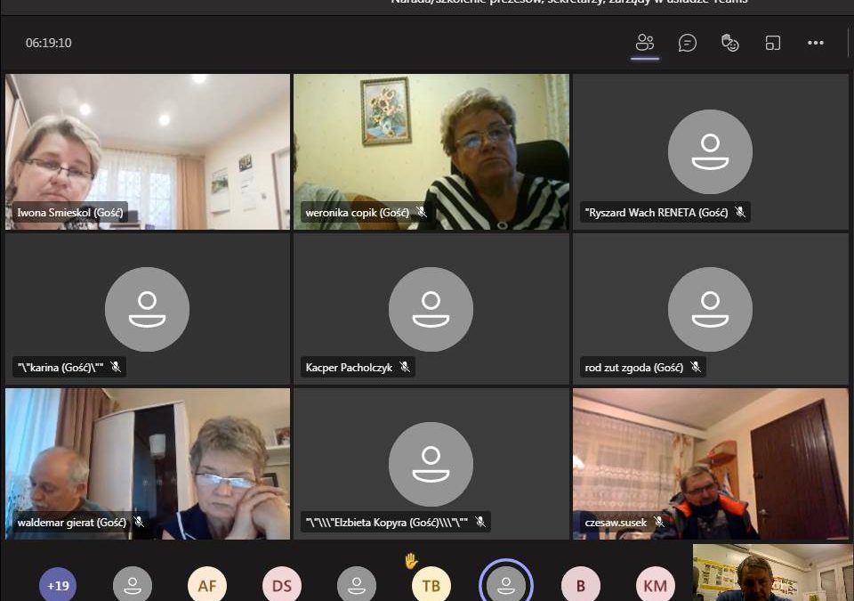Select the TB participant avatar
The height and width of the screenshot is (601, 854).
(x=431, y=585)
